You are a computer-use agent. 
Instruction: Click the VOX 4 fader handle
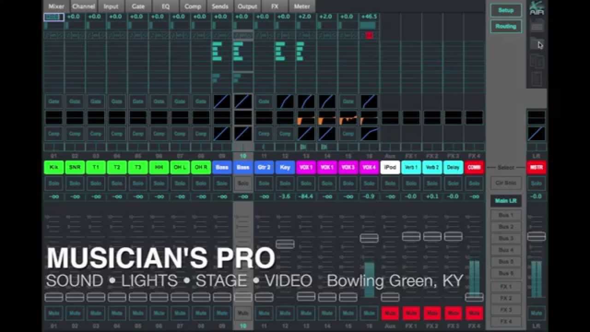tap(369, 238)
